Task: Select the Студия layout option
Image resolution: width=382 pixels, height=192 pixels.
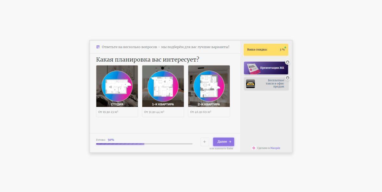Action: [x=117, y=91]
